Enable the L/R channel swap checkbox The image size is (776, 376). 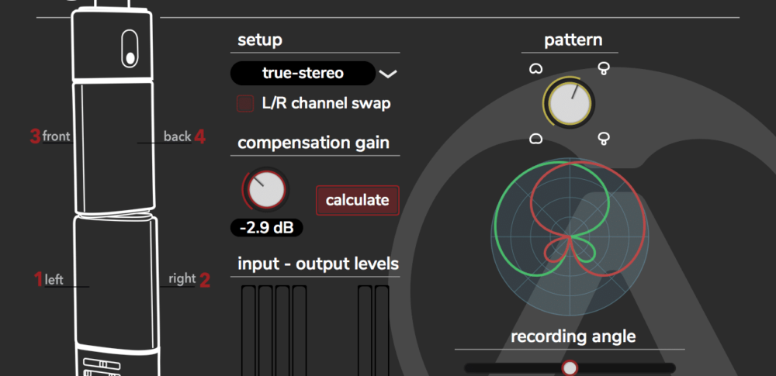coord(245,103)
